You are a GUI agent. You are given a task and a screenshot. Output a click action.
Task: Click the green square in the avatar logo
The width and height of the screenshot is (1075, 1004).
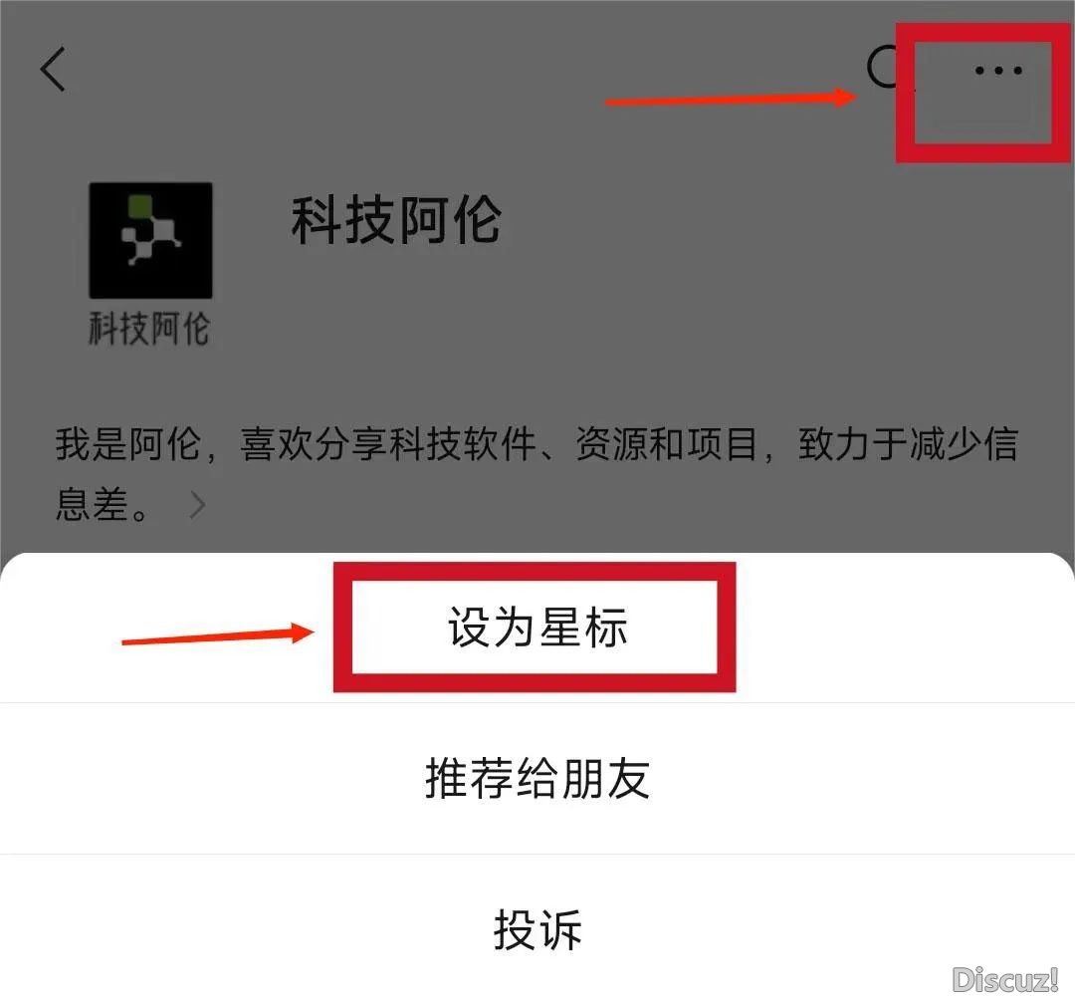coord(140,206)
